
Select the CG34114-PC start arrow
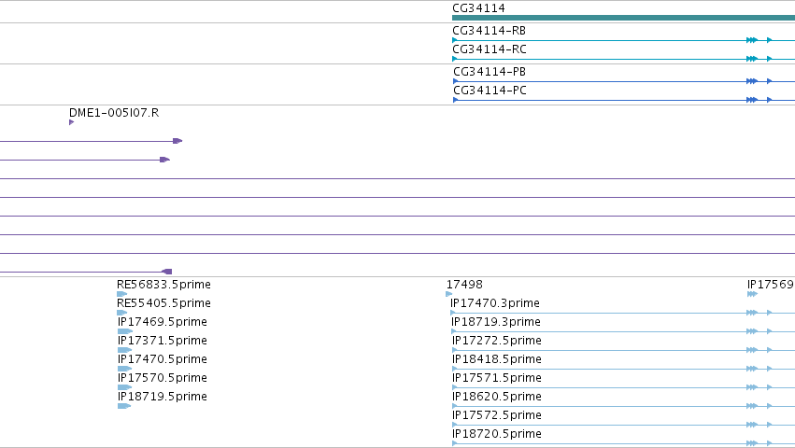point(455,100)
